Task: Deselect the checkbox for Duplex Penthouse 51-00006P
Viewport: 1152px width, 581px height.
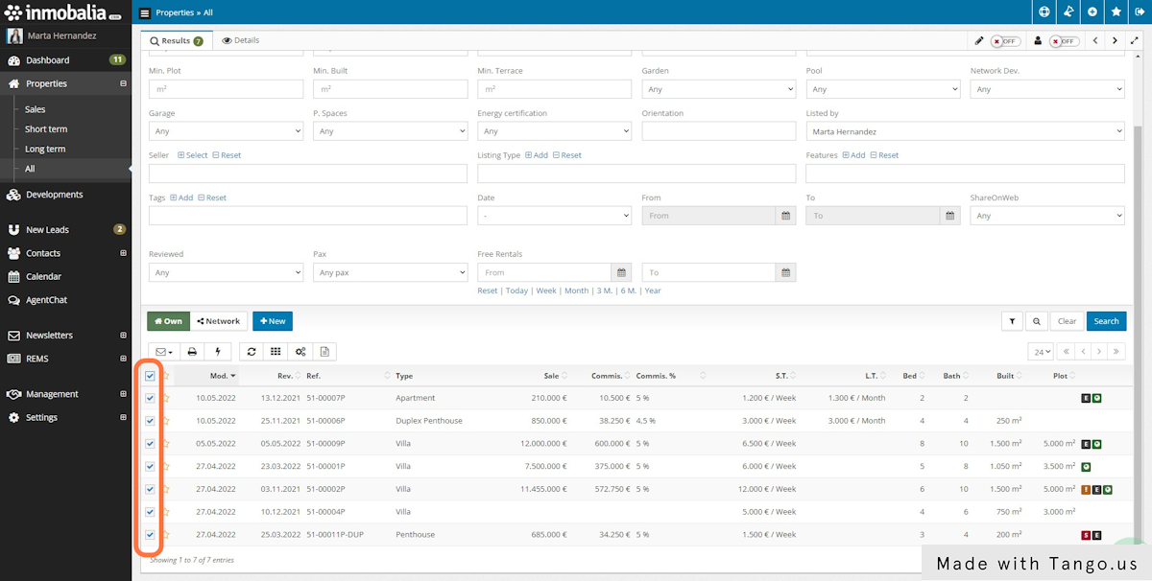Action: (150, 420)
